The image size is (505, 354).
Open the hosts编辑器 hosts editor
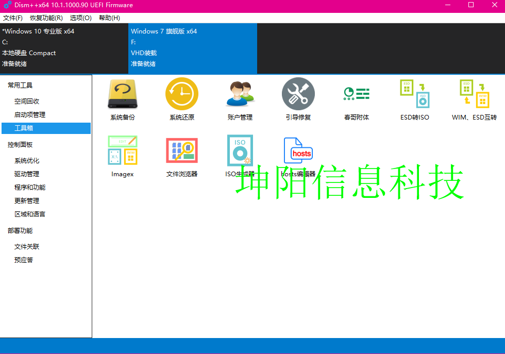coord(298,157)
